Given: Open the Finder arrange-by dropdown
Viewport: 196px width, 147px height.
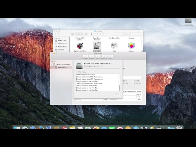Looking at the screenshot, I should pos(87,34).
